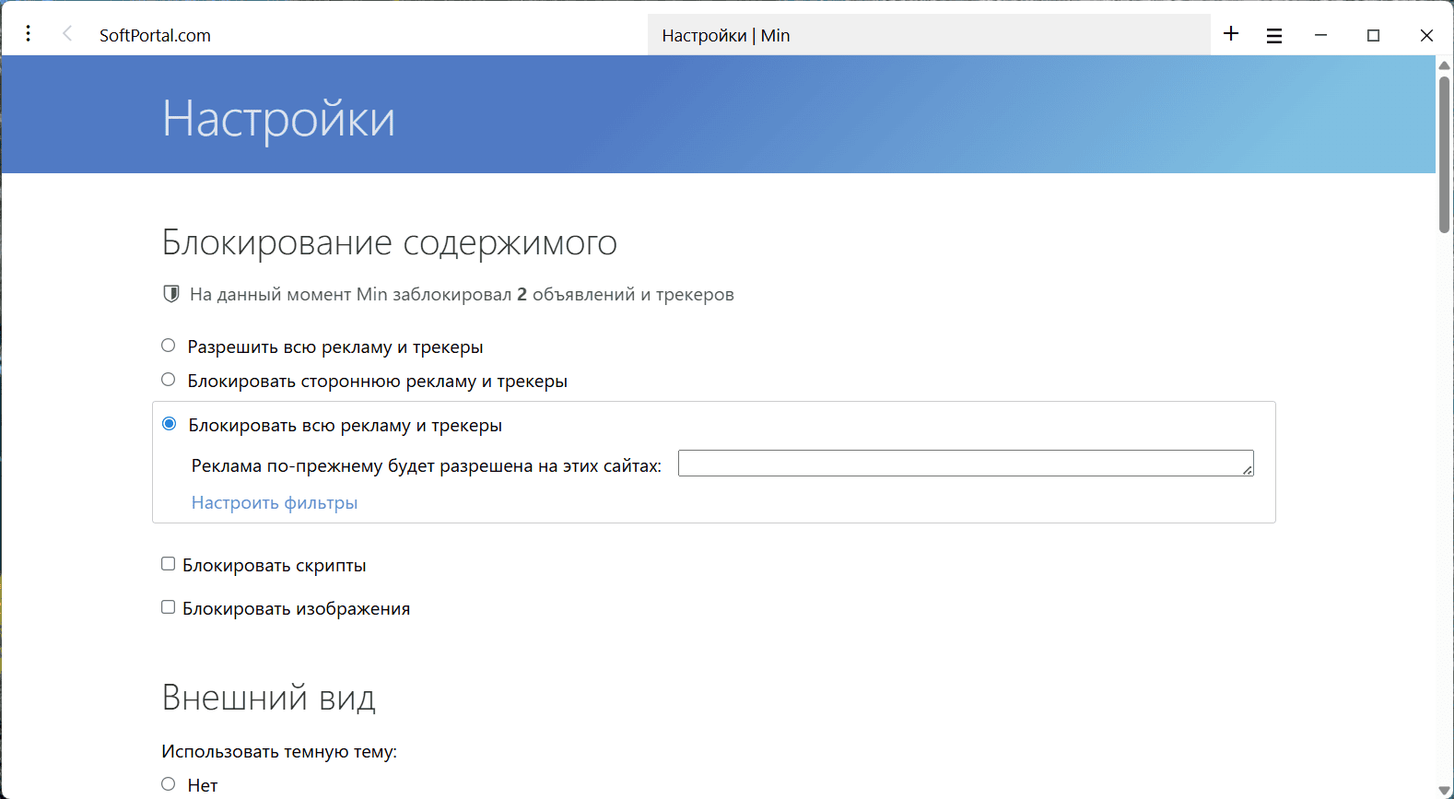1454x799 pixels.
Task: Close the Min browser window
Action: tap(1426, 35)
